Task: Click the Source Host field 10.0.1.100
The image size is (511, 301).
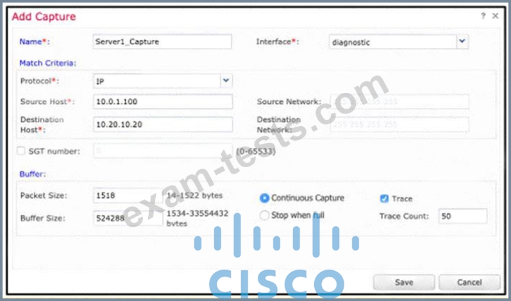Action: tap(163, 102)
